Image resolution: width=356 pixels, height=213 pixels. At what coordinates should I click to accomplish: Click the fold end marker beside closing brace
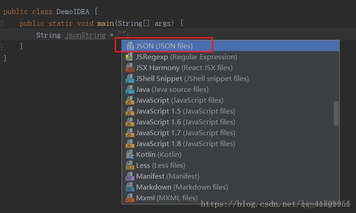(x=1, y=46)
